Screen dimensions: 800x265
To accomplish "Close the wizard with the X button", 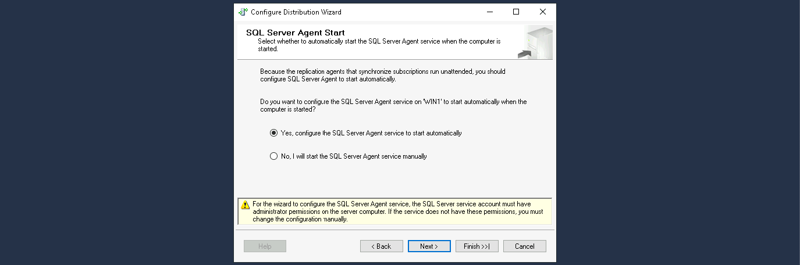I will tap(542, 12).
